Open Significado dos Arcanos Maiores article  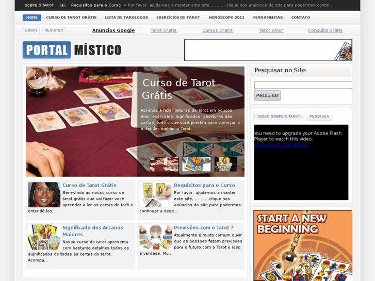(x=93, y=231)
